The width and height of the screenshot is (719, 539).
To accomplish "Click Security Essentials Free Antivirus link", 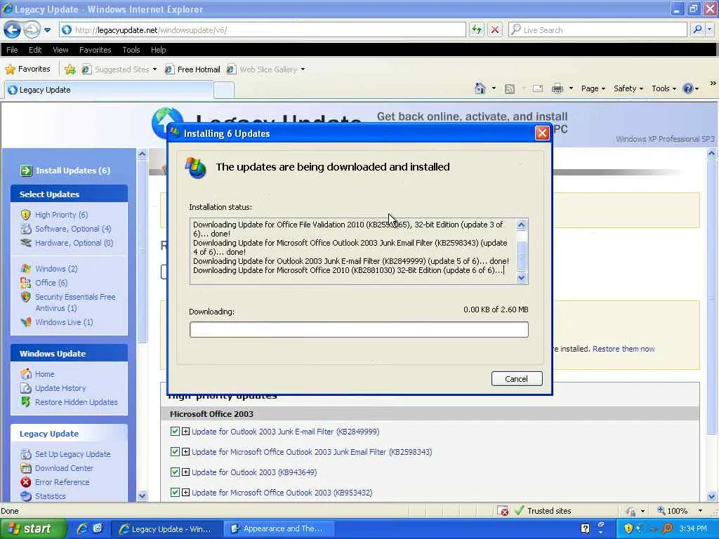I will tap(75, 302).
